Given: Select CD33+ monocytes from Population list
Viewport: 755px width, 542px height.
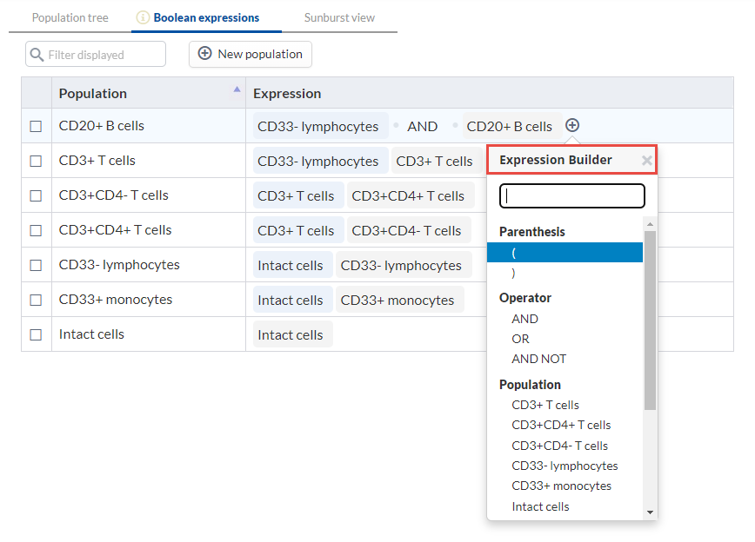Looking at the screenshot, I should [x=561, y=486].
